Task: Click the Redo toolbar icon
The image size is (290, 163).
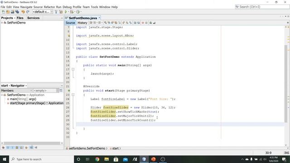Action: click(x=28, y=12)
